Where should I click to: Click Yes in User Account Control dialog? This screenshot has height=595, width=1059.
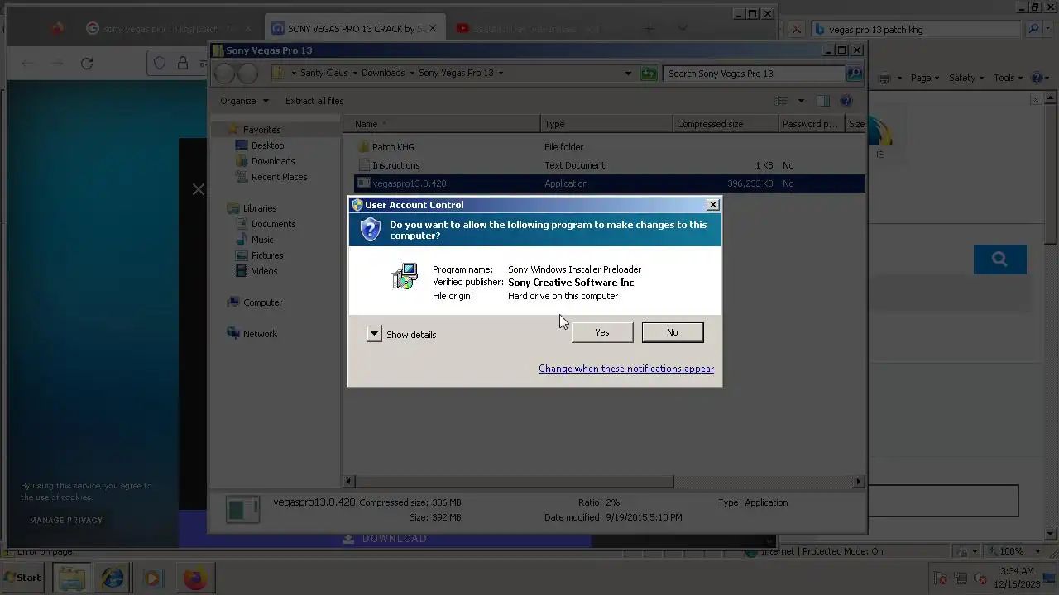(x=601, y=332)
